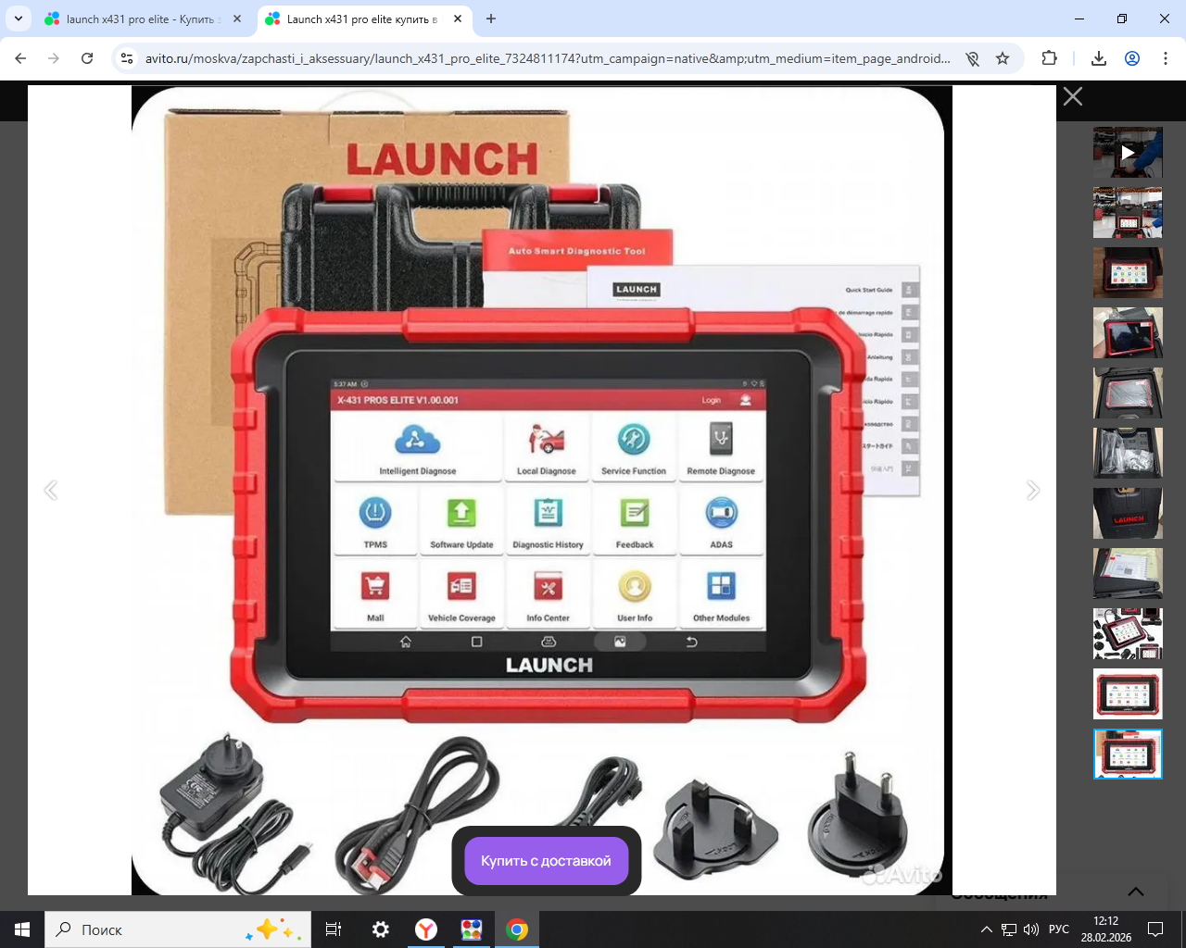This screenshot has width=1186, height=948.
Task: Open the sixth thumbnail showing cables in case
Action: coord(1128,454)
